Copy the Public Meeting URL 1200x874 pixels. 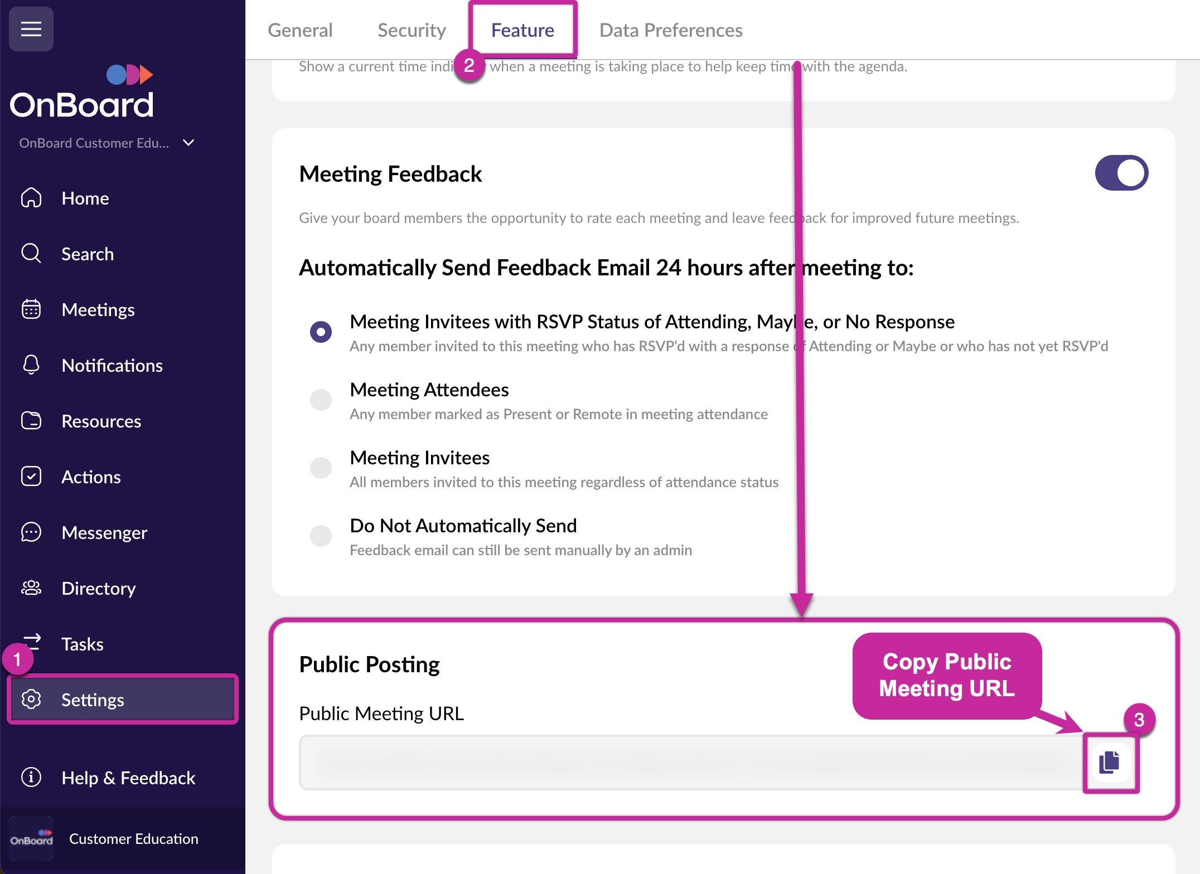(1110, 763)
